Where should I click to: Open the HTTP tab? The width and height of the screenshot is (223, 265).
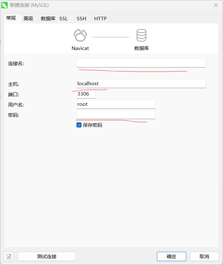[x=100, y=18]
